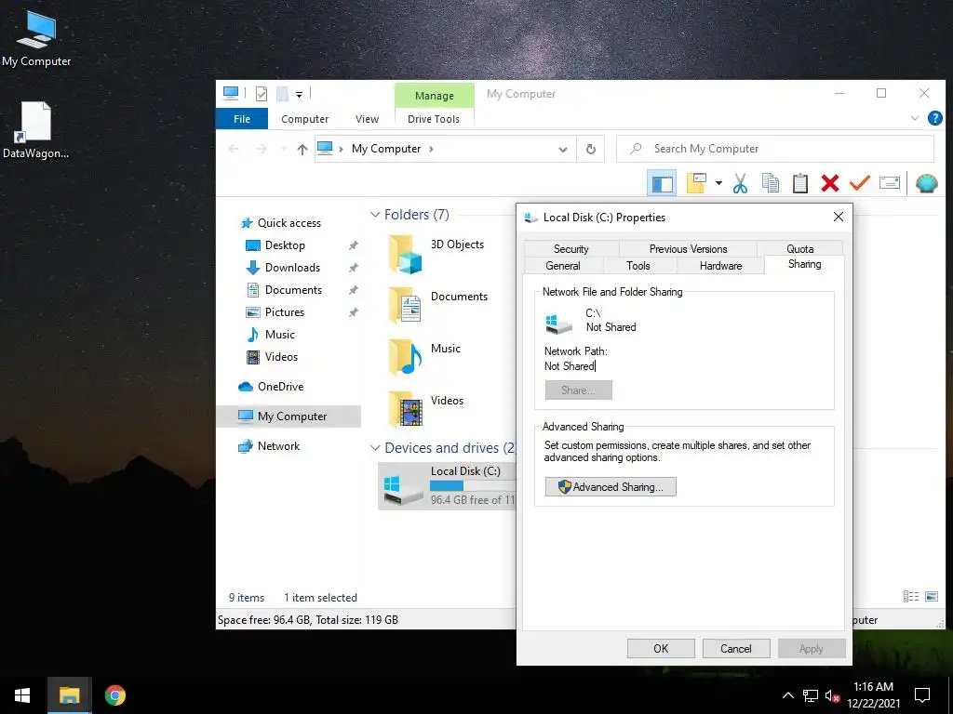Image resolution: width=953 pixels, height=714 pixels.
Task: Click the Apply button in Properties
Action: point(812,648)
